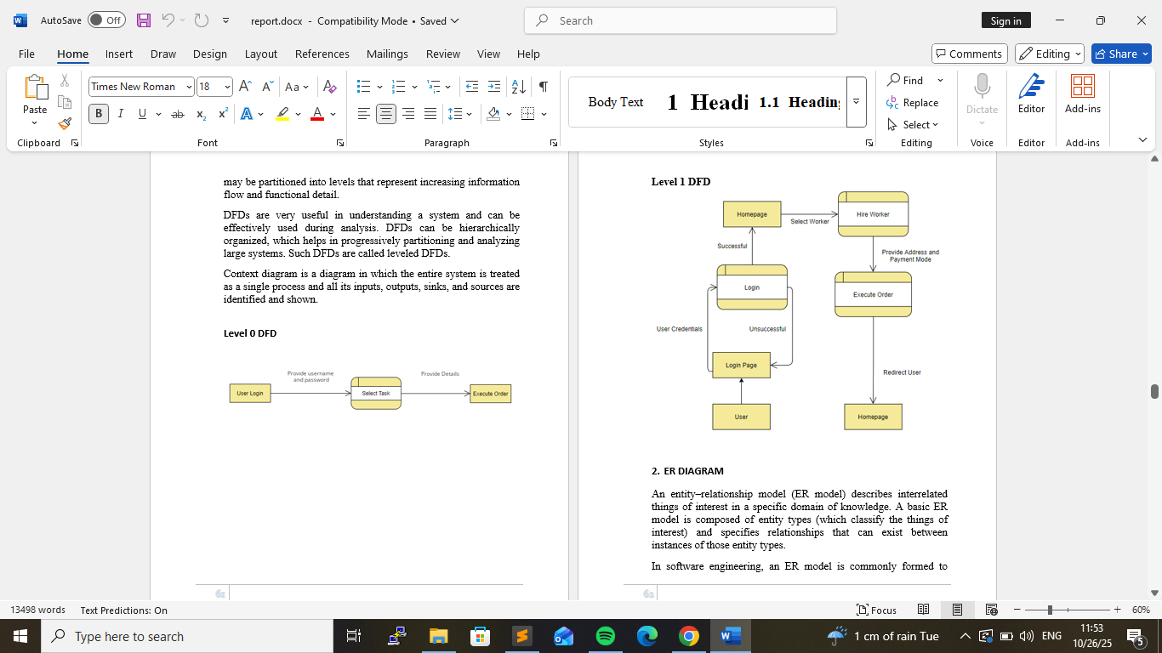Expand the font size dropdown
The height and width of the screenshot is (653, 1162).
[227, 87]
